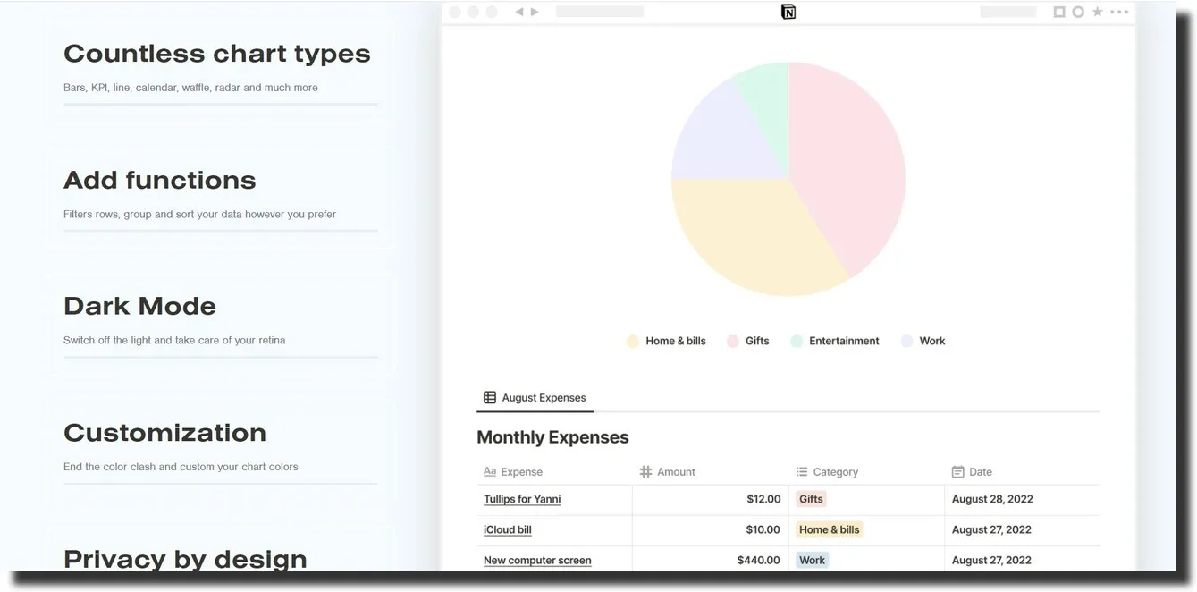The width and height of the screenshot is (1197, 592).
Task: Open the New computer screen entry
Action: tap(537, 560)
